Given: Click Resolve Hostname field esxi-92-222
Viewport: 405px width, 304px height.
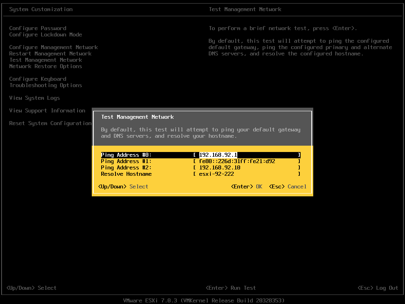Looking at the screenshot, I should point(247,174).
